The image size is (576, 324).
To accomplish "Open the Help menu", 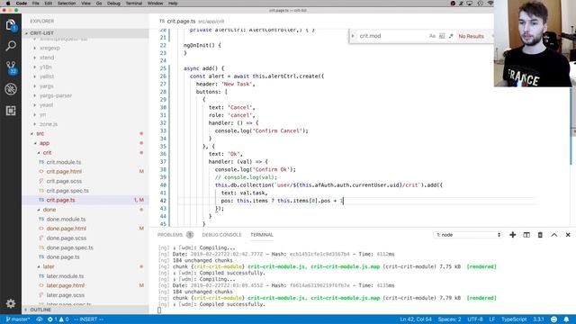I will coord(173,4).
